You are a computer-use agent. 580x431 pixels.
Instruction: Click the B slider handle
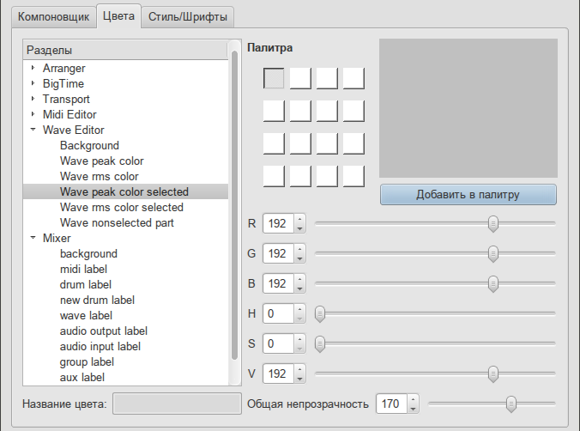[493, 283]
